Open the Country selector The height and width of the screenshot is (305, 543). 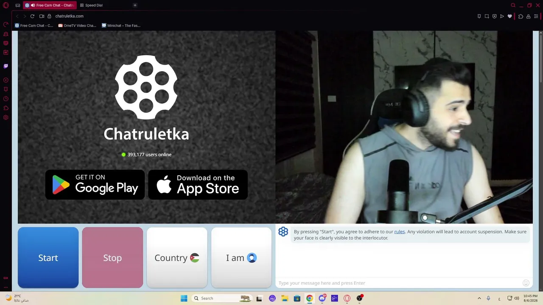click(x=177, y=258)
